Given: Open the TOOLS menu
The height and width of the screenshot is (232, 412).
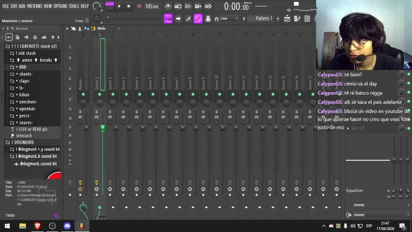Looking at the screenshot, I should point(74,6).
